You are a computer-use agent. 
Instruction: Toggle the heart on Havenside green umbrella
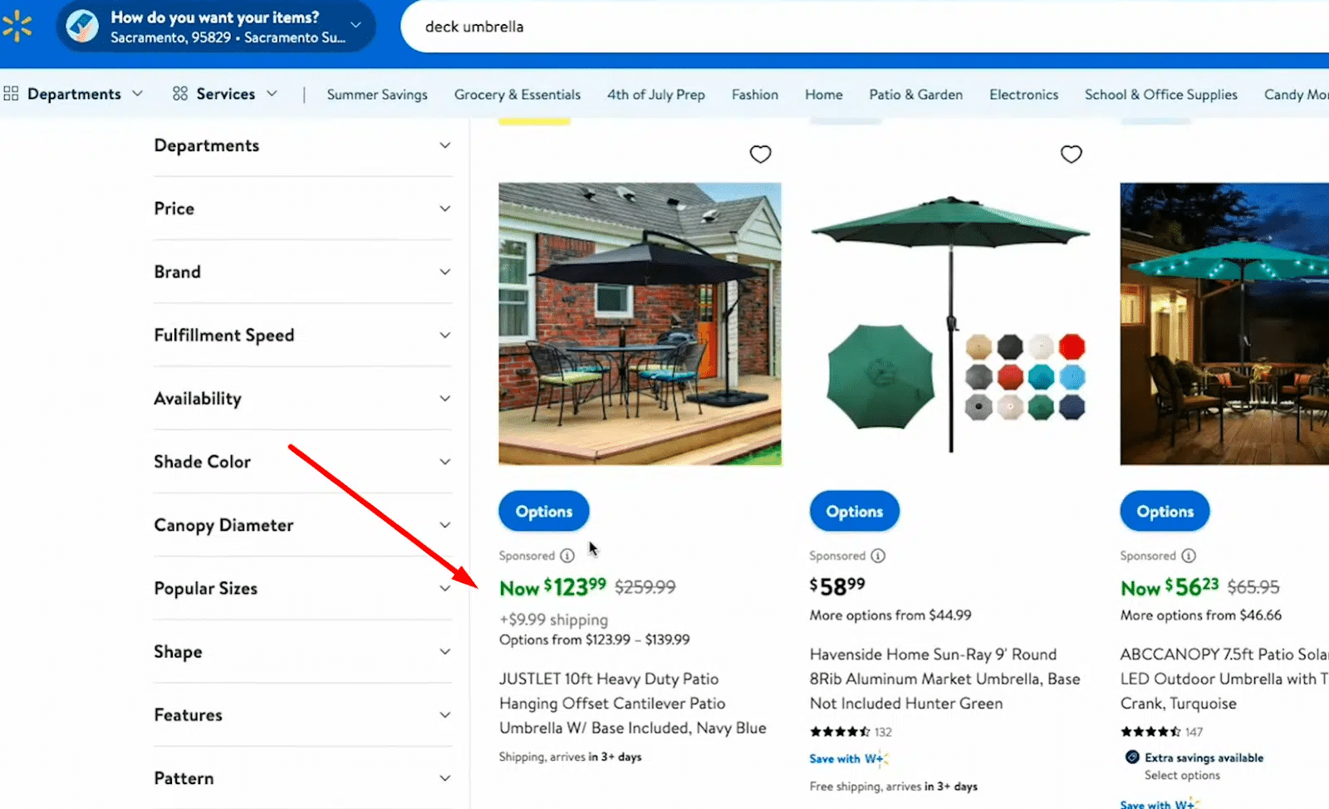[1071, 154]
